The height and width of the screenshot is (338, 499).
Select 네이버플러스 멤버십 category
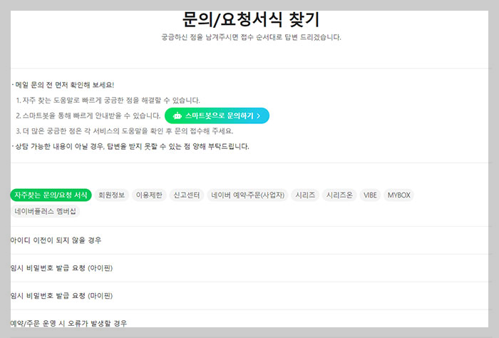45,211
